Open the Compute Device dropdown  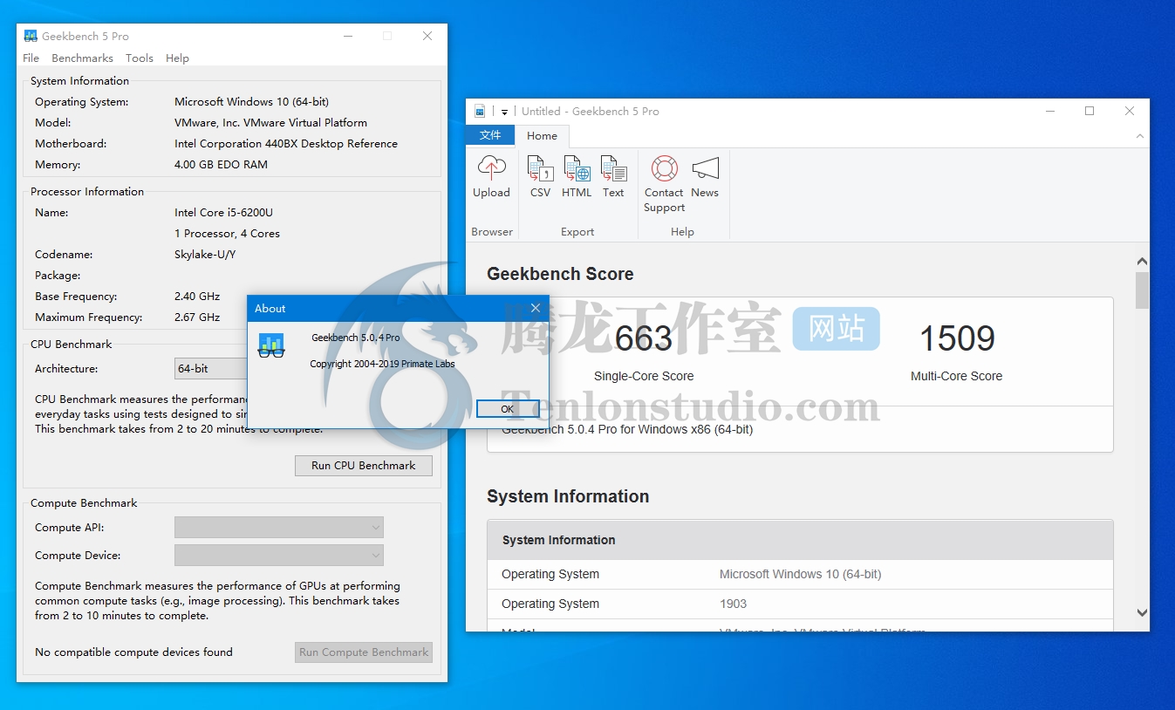pyautogui.click(x=279, y=555)
